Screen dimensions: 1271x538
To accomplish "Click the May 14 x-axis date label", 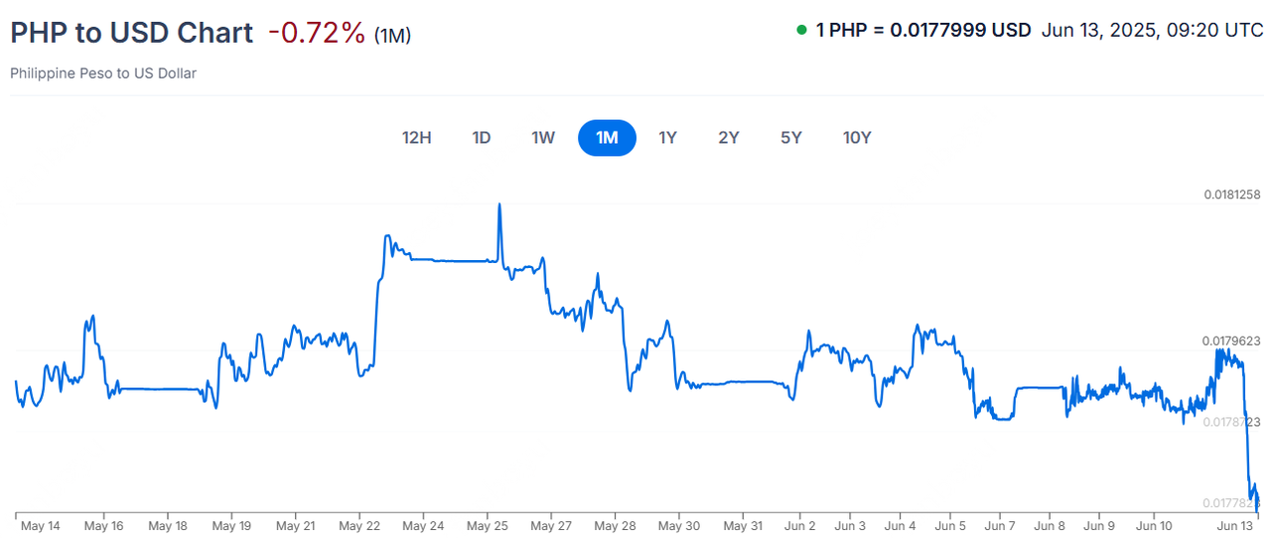I will click(x=40, y=525).
